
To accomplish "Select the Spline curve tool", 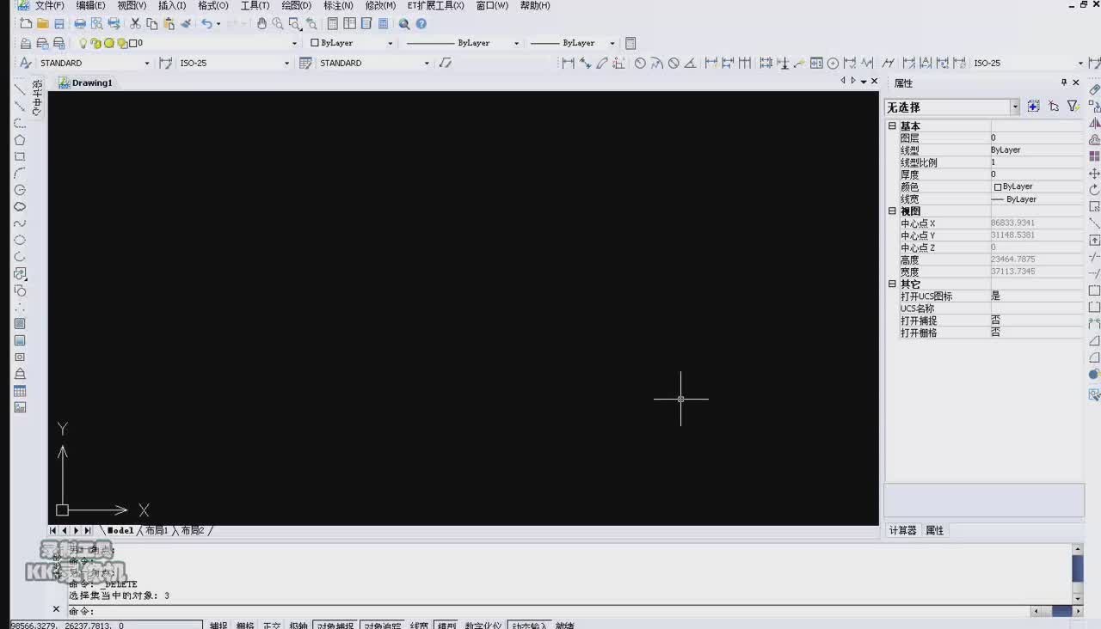I will [20, 223].
